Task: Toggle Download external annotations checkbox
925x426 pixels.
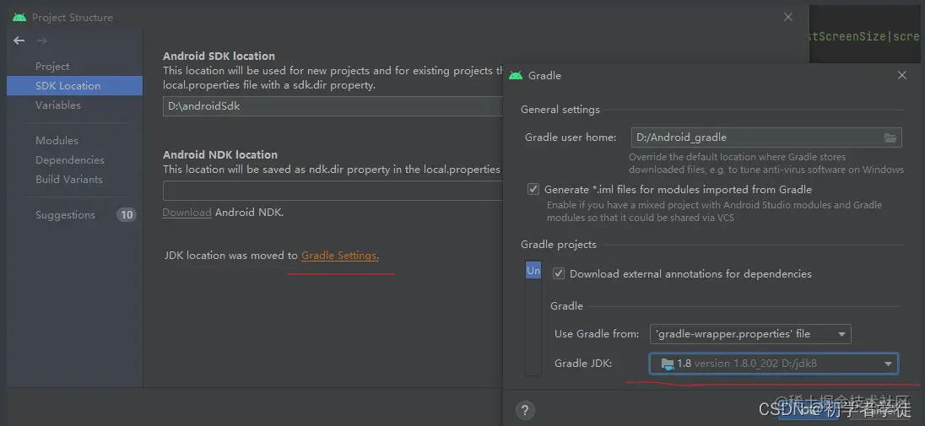Action: coord(559,274)
